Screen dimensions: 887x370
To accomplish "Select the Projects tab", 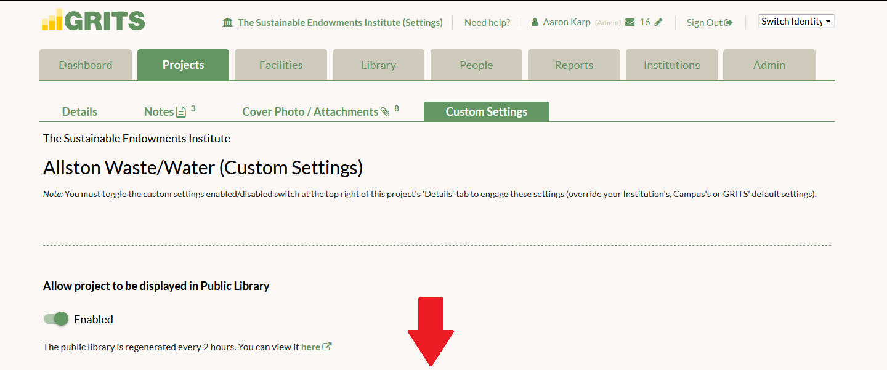I will coord(183,65).
